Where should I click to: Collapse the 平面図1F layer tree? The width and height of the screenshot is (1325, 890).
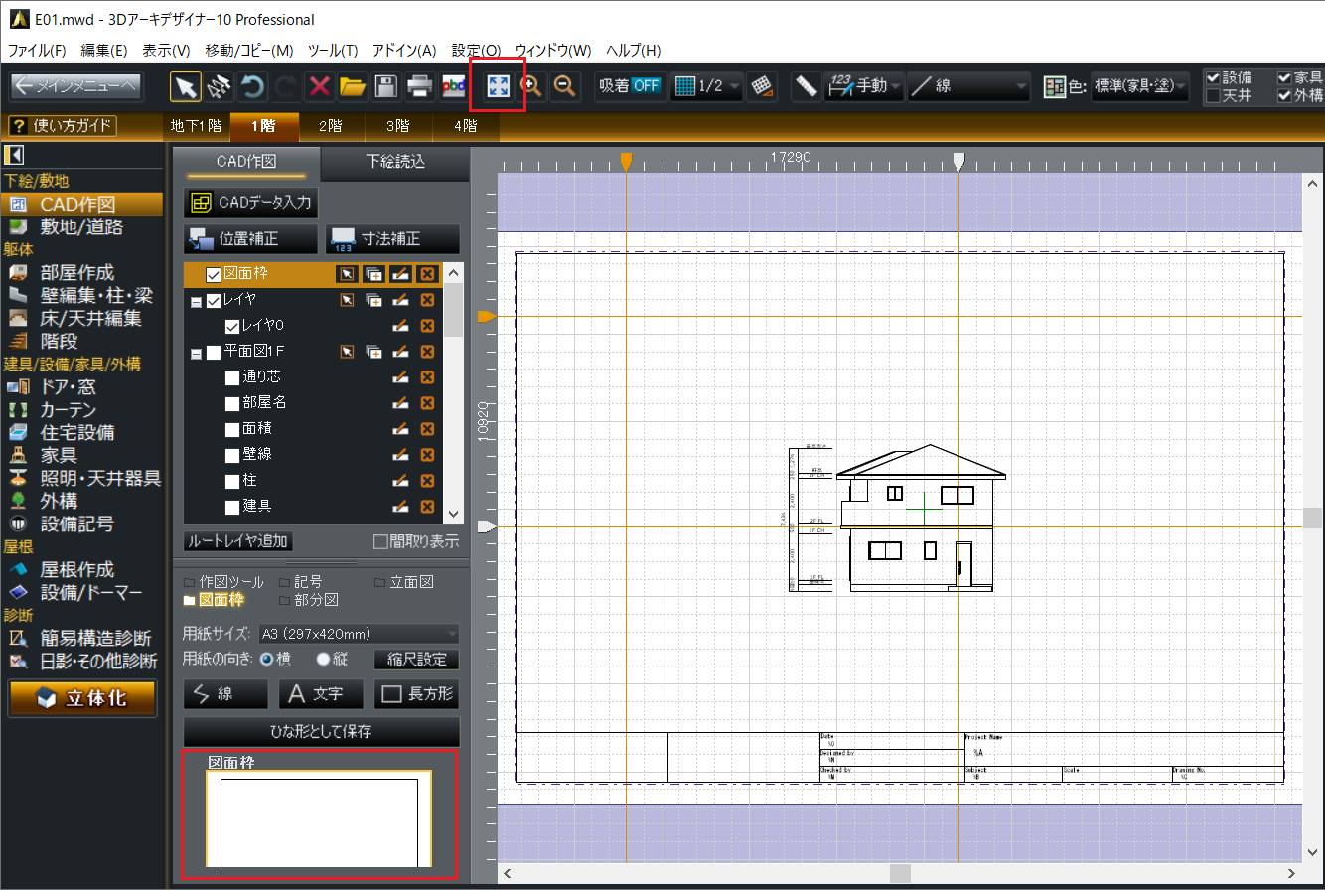coord(196,352)
